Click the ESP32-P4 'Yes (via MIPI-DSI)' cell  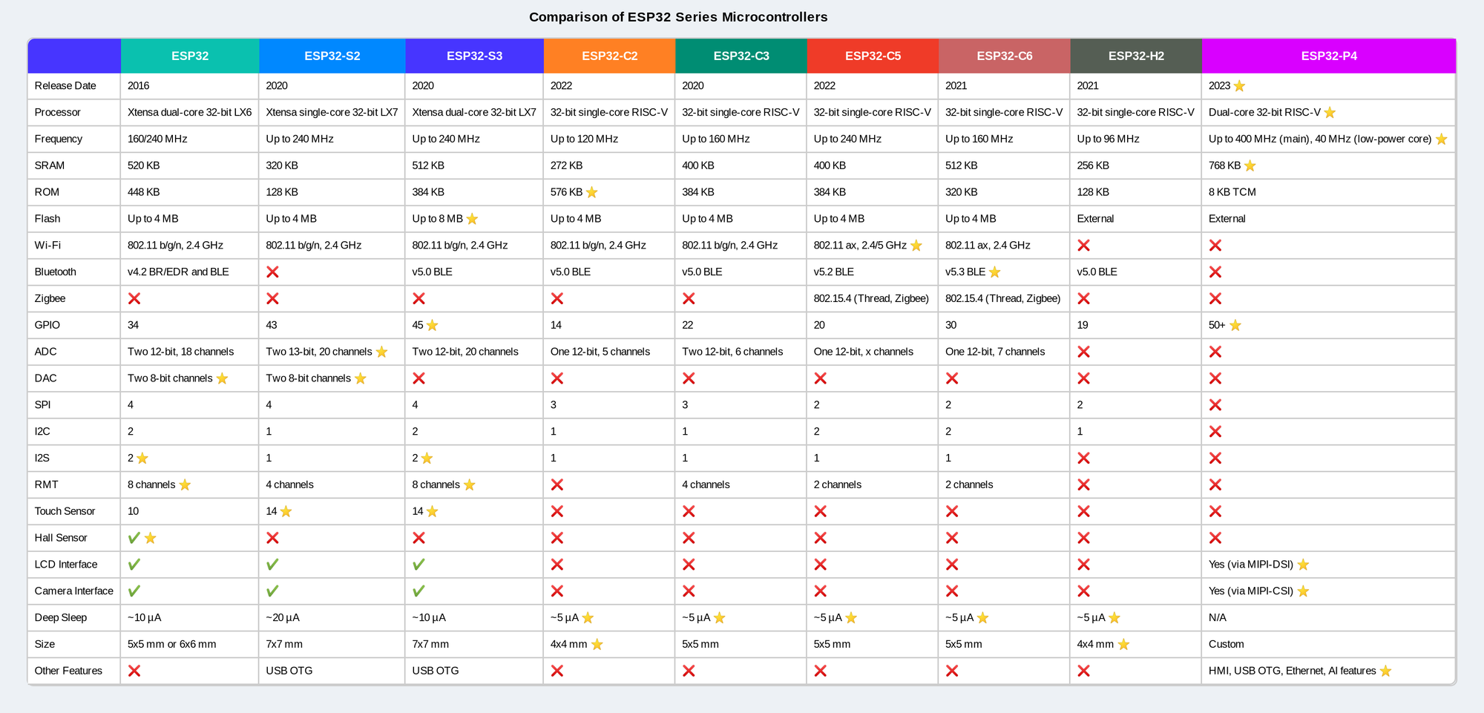pyautogui.click(x=1250, y=565)
